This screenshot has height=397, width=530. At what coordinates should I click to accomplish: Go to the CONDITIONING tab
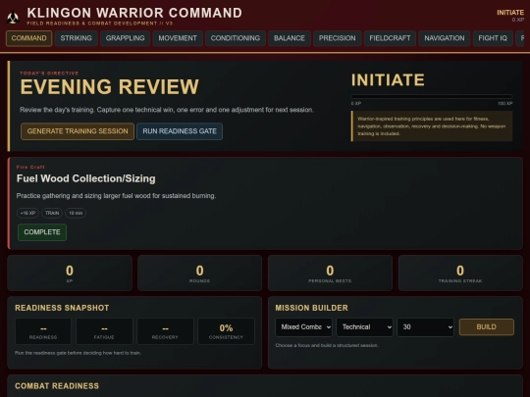236,38
